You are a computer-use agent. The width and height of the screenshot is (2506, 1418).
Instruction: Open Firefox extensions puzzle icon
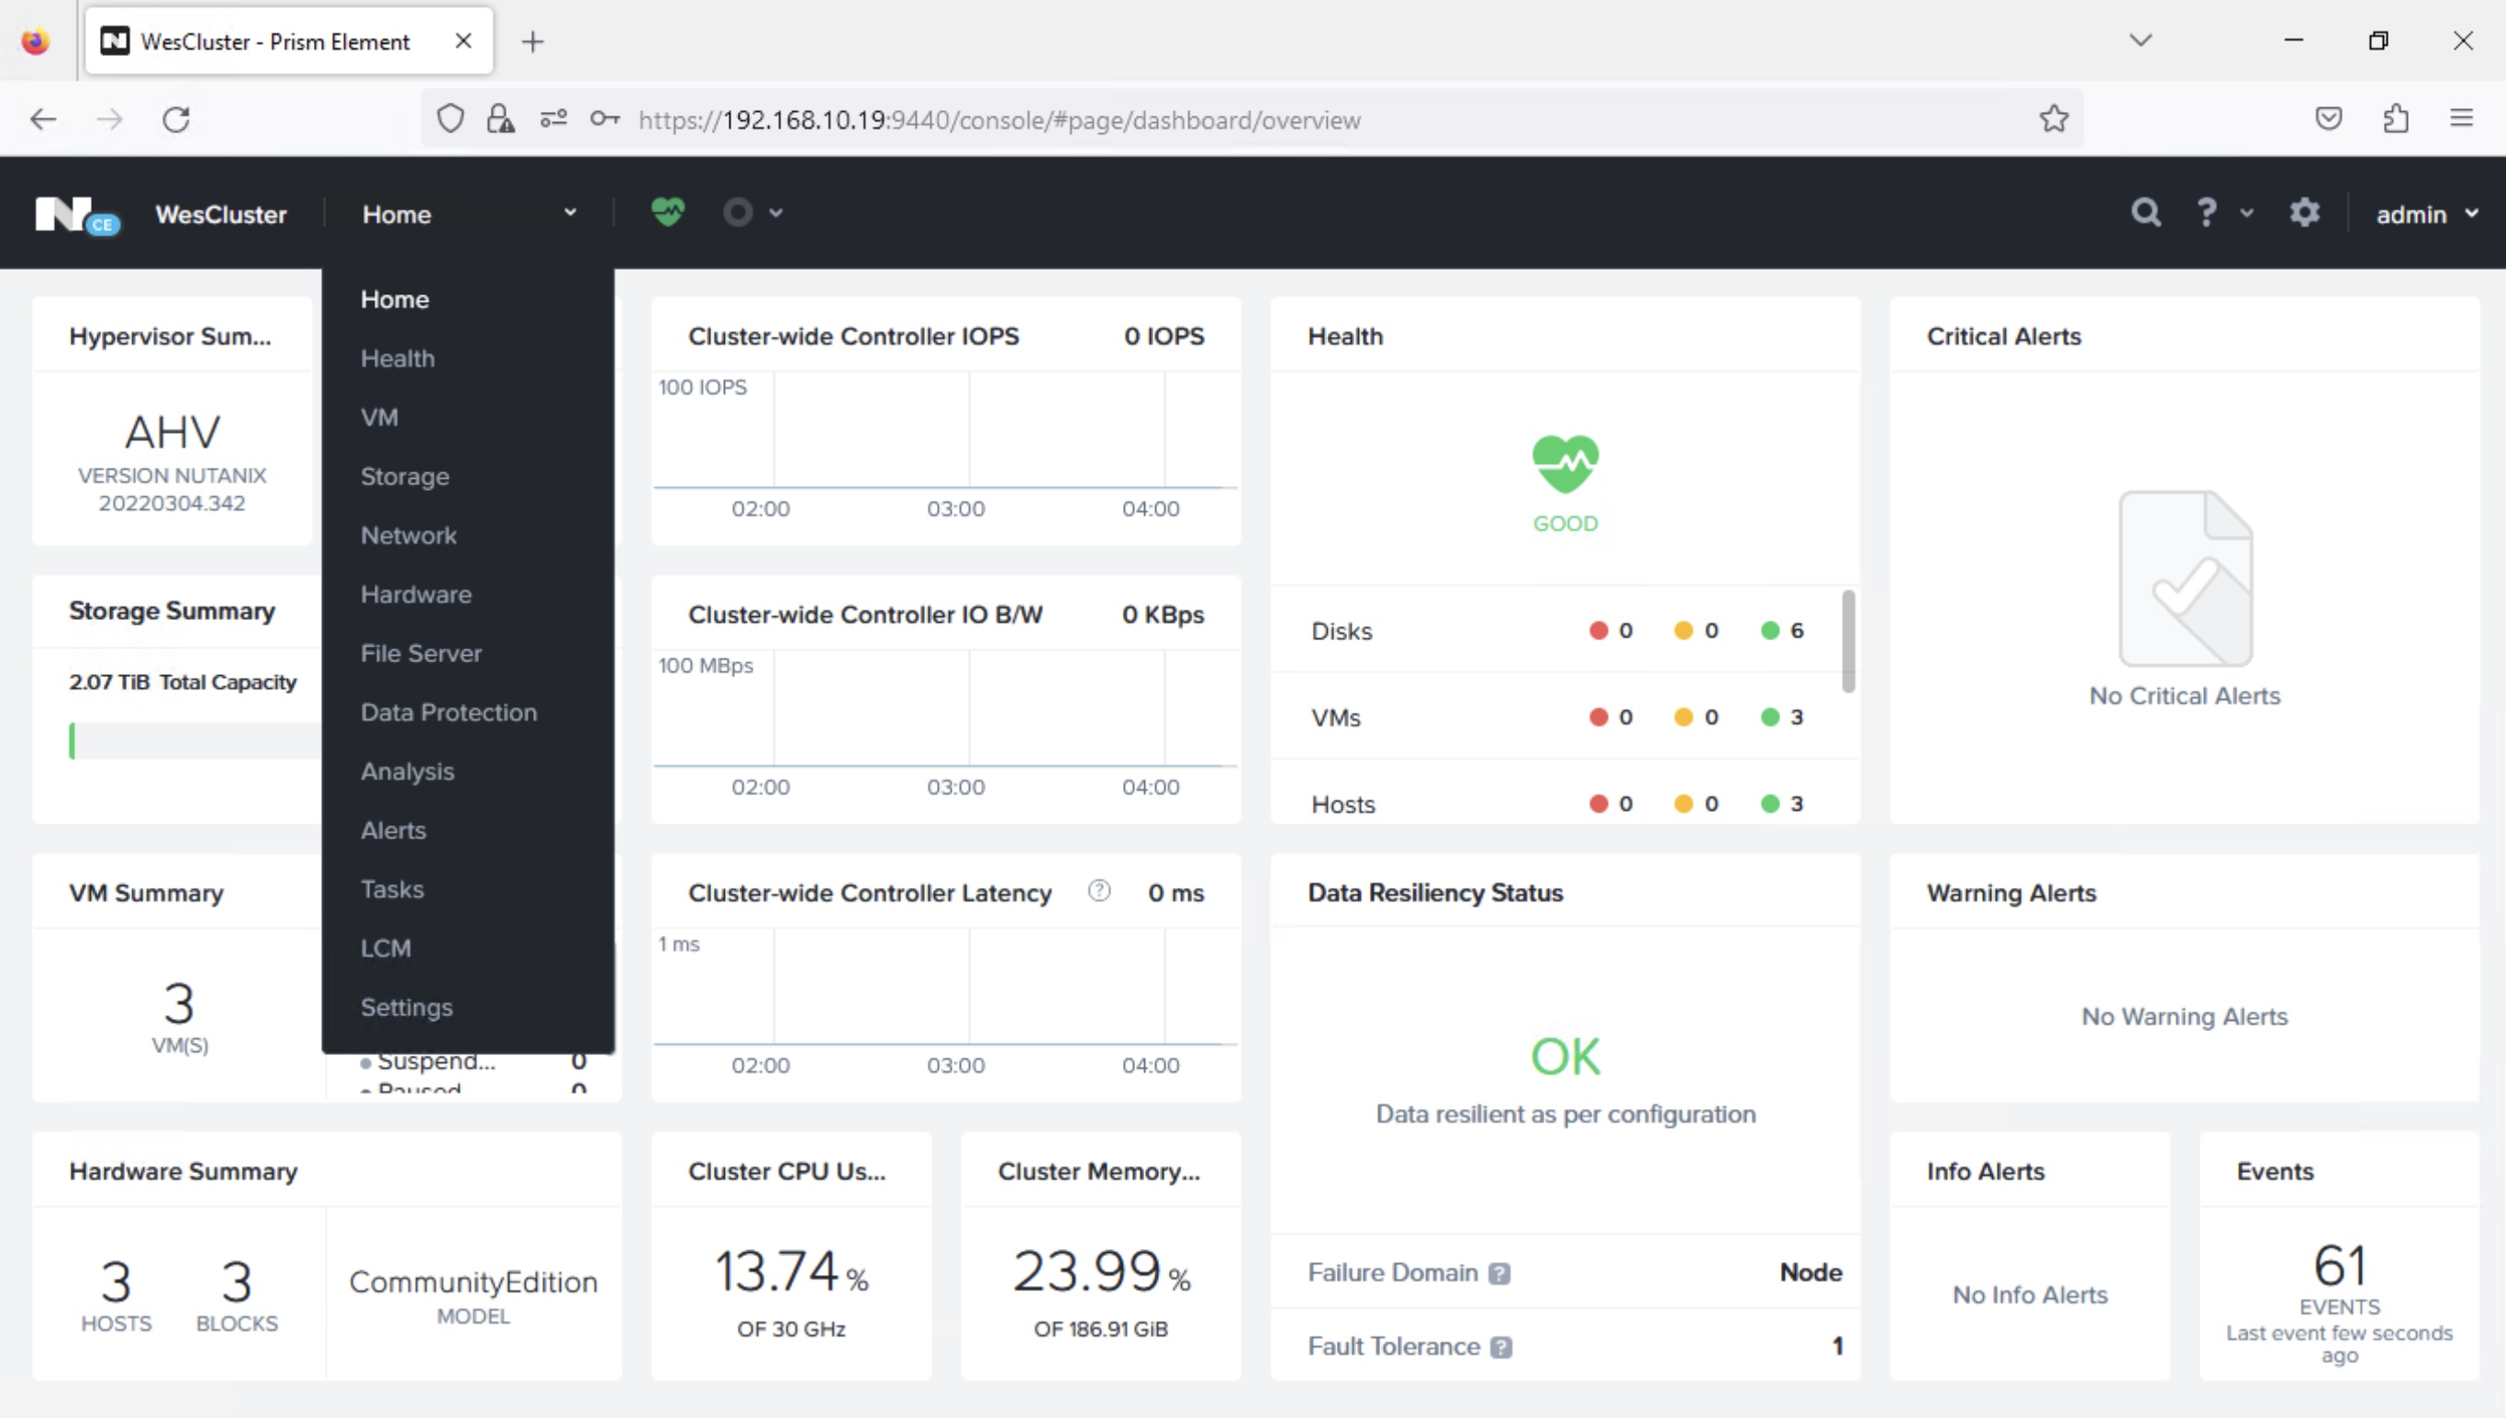(2396, 119)
